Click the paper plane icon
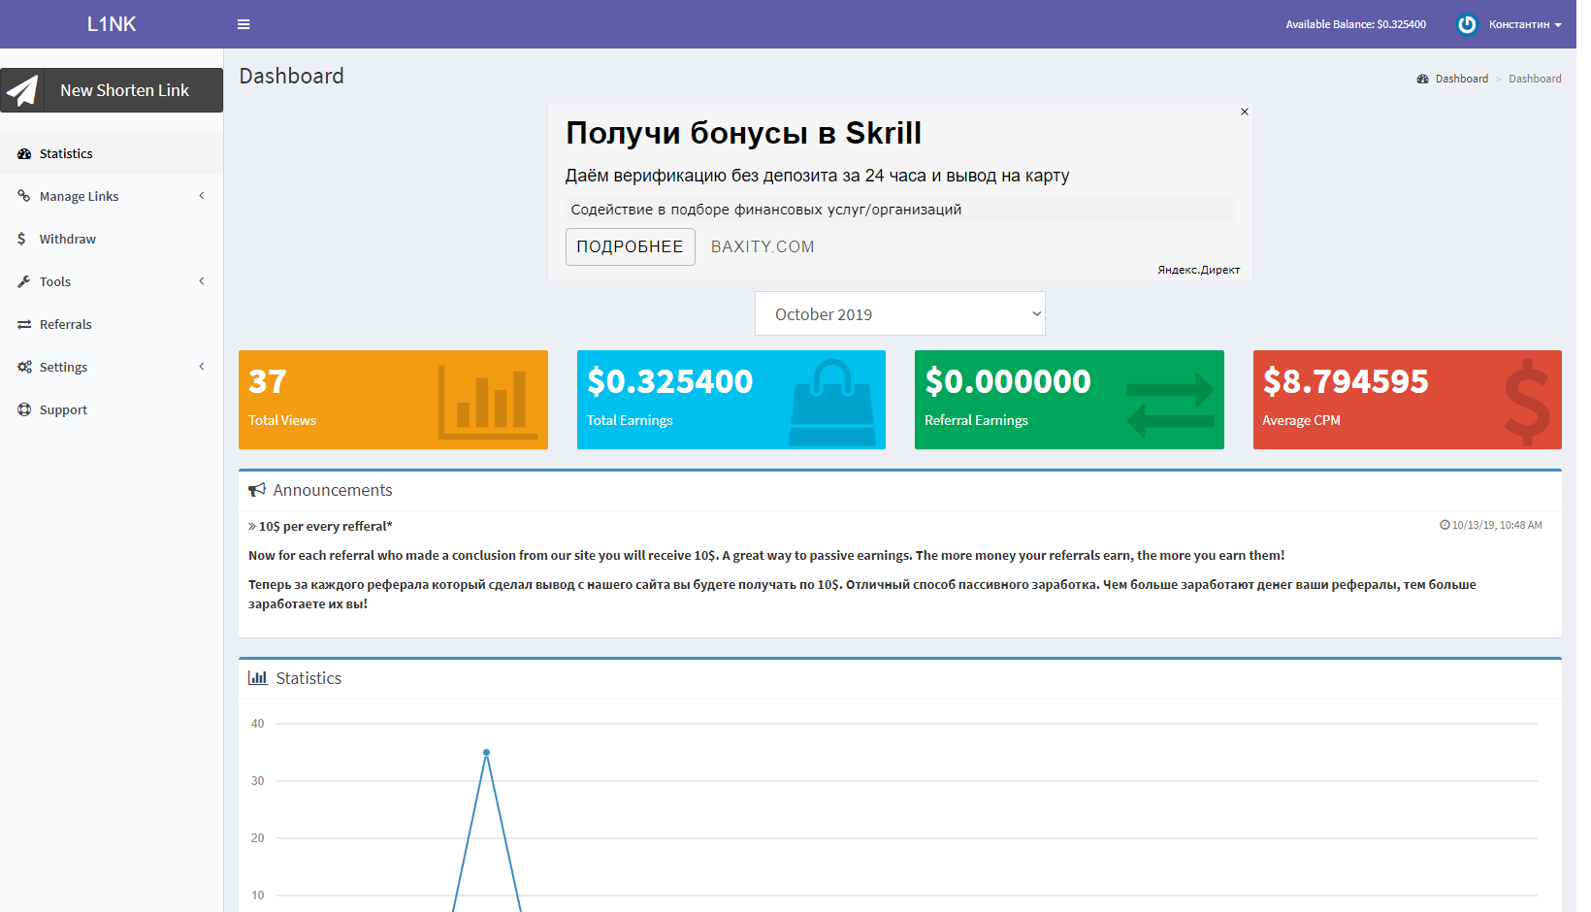Viewport: 1591px width, 912px height. click(x=22, y=90)
